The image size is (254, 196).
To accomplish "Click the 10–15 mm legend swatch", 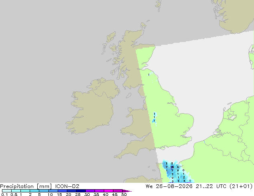I will pyautogui.click(x=53, y=191).
